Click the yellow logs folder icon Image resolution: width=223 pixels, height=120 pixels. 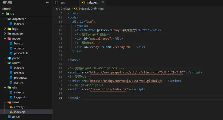tap(9, 29)
